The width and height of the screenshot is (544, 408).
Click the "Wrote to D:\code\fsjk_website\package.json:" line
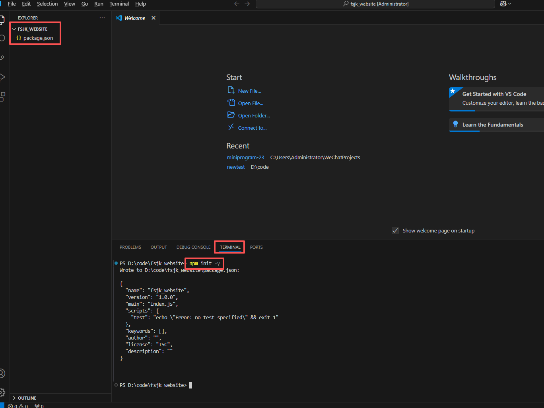pos(179,270)
